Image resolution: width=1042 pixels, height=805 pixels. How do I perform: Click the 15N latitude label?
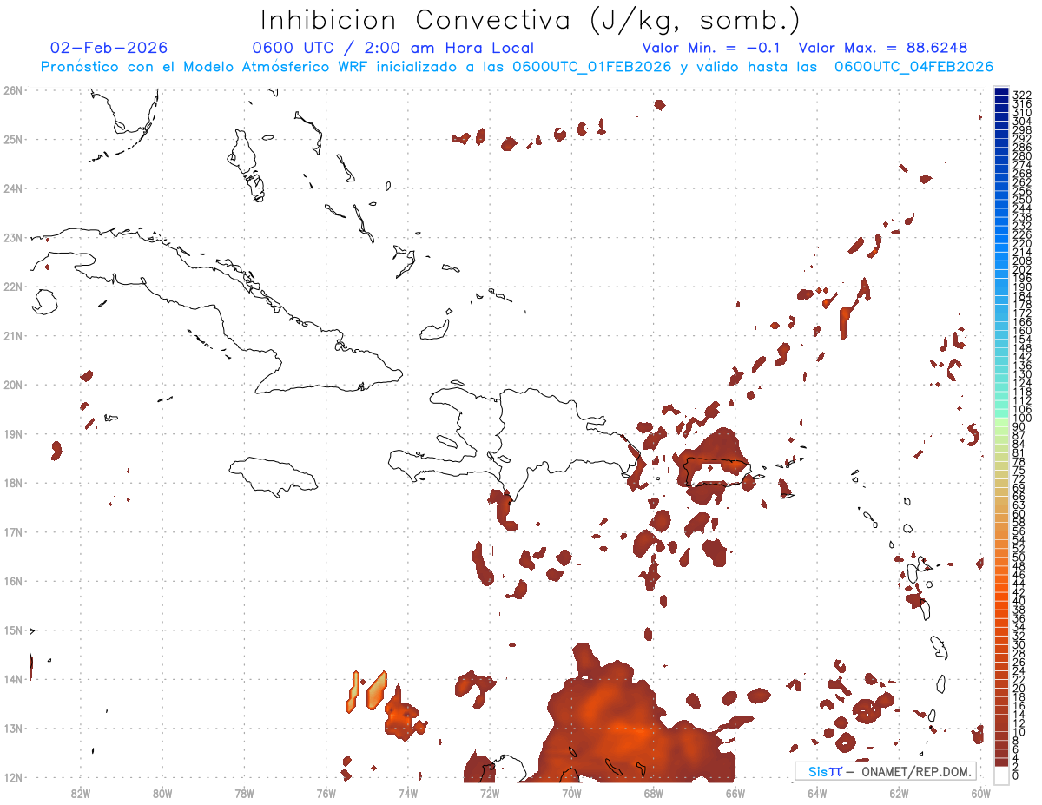(12, 630)
